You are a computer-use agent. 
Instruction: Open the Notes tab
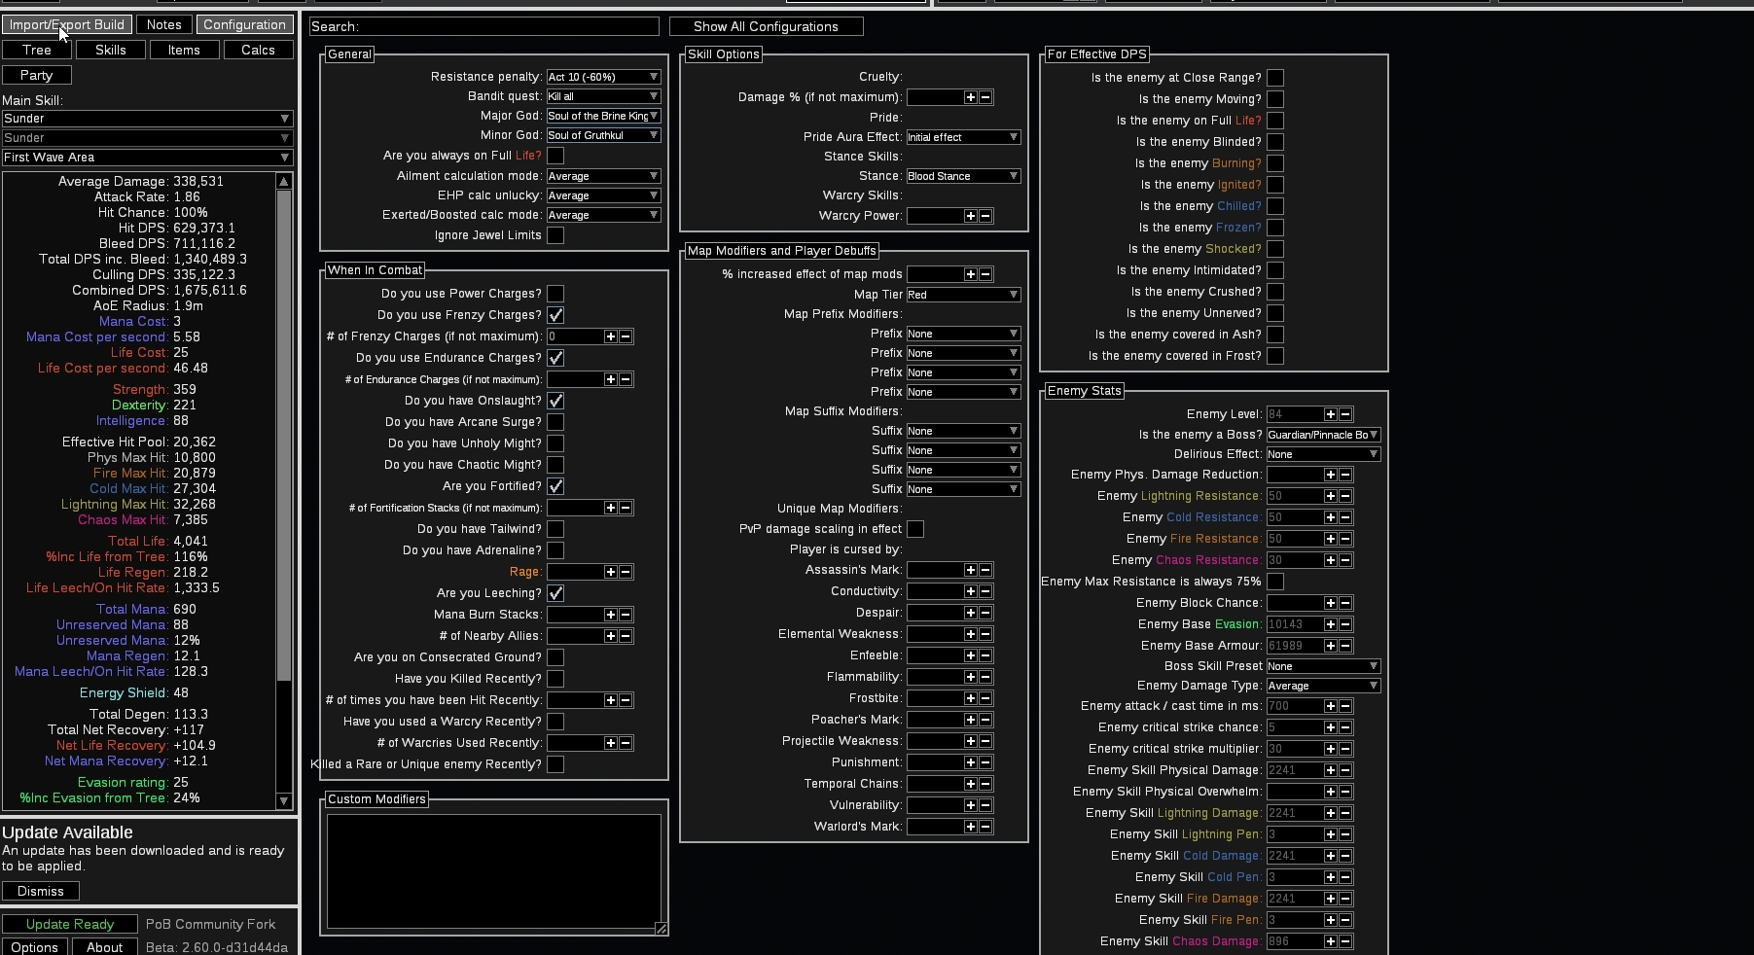click(163, 24)
